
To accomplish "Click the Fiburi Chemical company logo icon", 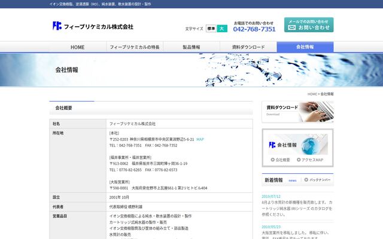I will pos(57,26).
